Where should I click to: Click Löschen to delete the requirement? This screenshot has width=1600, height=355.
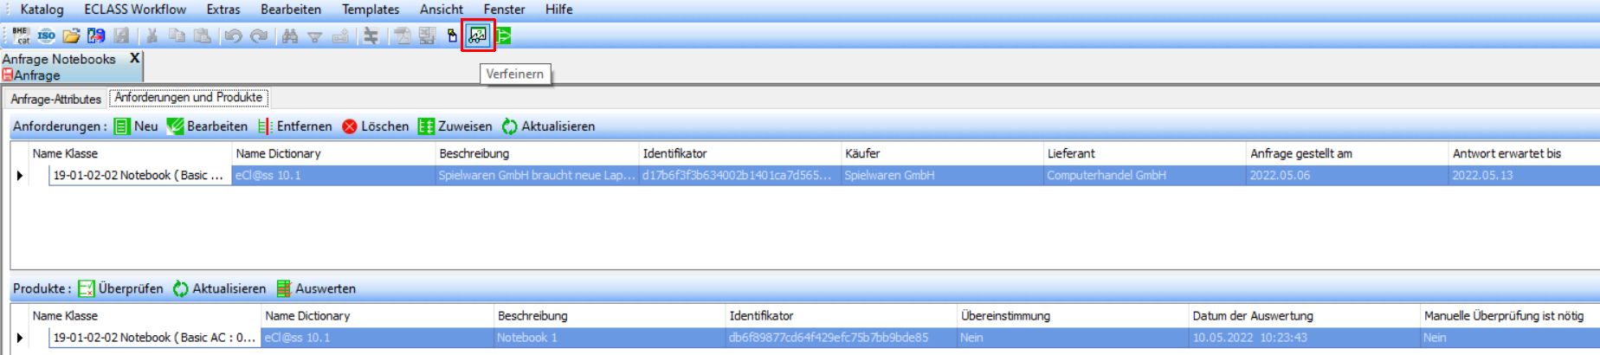coord(375,126)
